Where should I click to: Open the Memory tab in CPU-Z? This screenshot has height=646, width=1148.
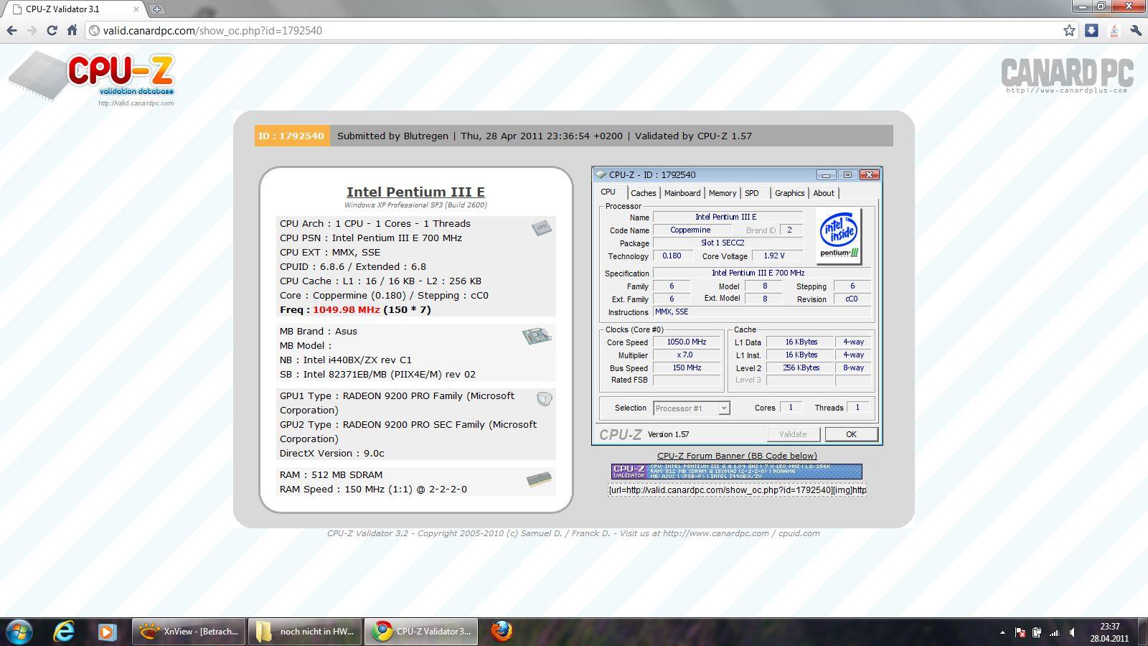click(723, 193)
